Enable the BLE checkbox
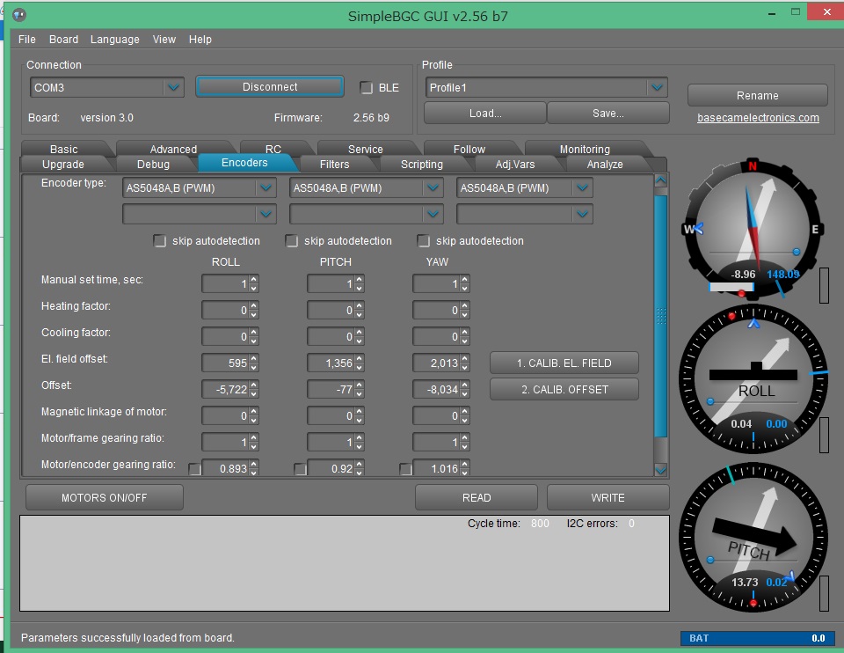The image size is (844, 653). [x=367, y=87]
